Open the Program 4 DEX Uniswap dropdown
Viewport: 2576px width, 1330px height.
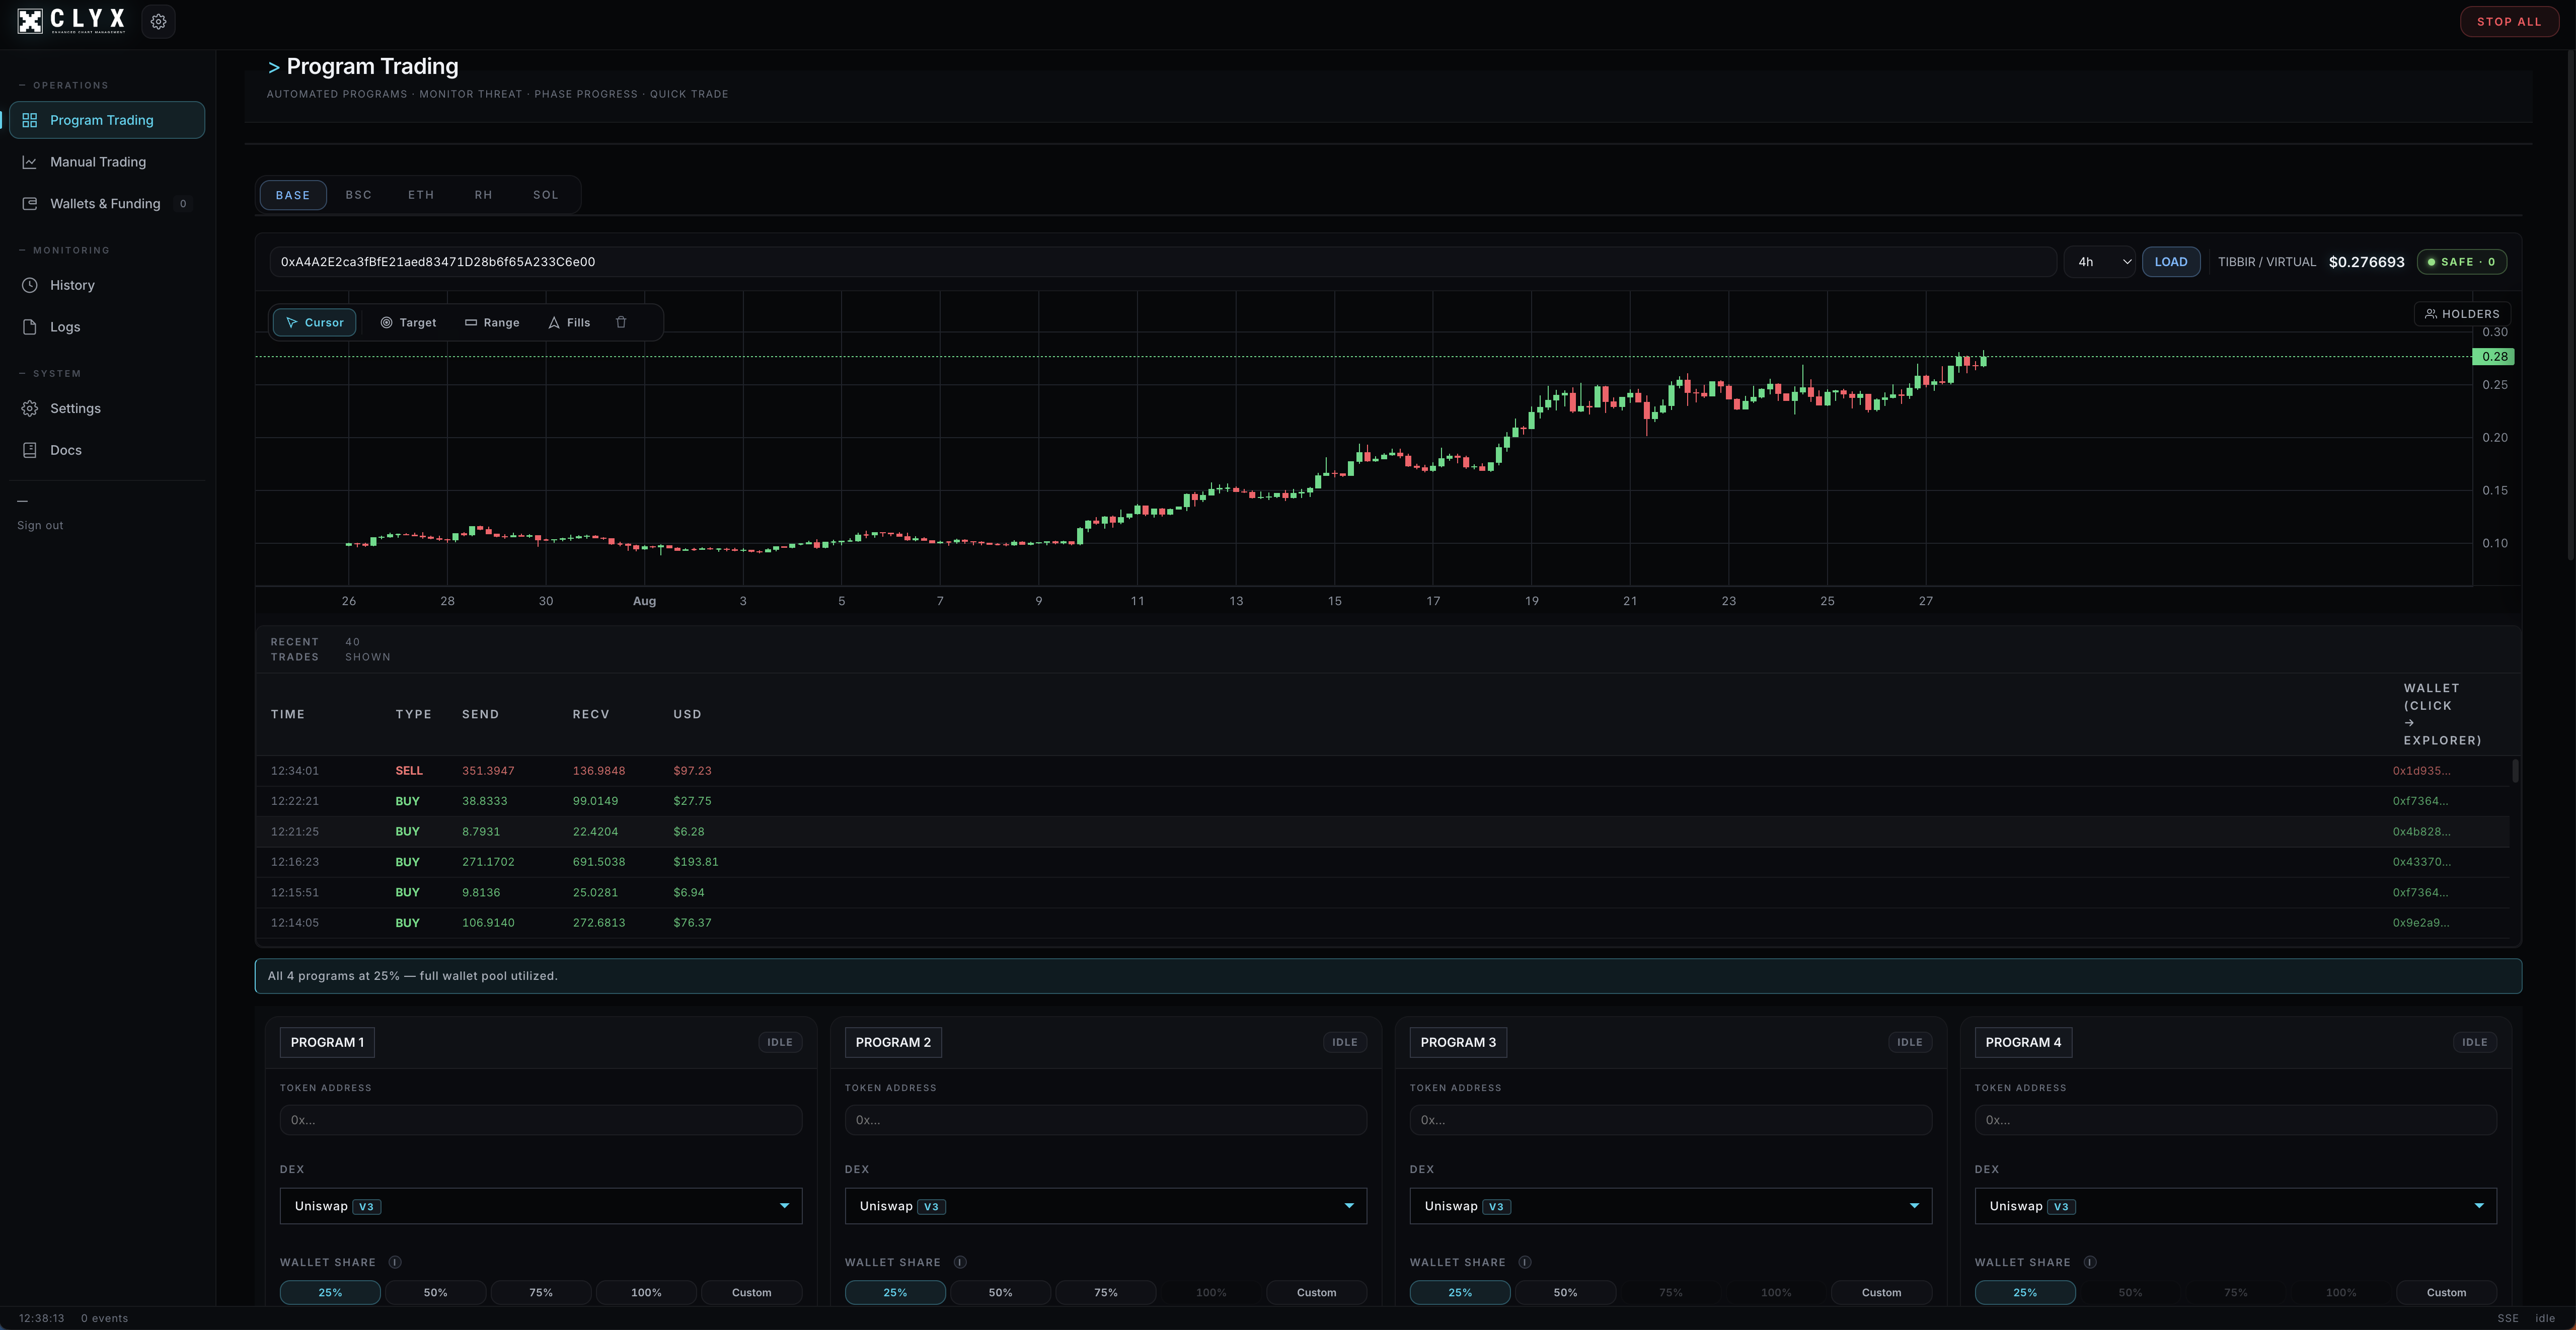(x=2236, y=1206)
